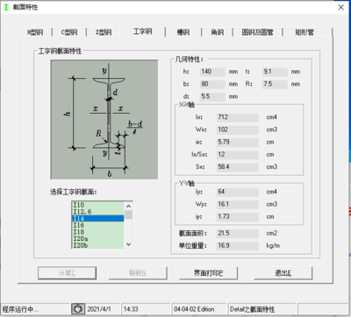Click the section list scroll down arrow
Viewport: 351px width, 317px height.
[x=128, y=244]
